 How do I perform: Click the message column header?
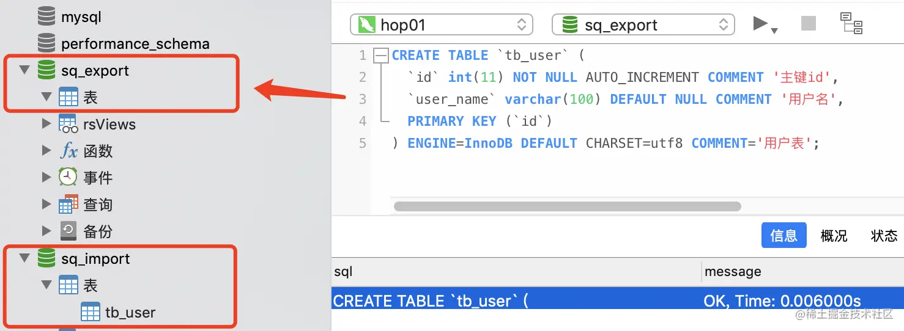(803, 272)
